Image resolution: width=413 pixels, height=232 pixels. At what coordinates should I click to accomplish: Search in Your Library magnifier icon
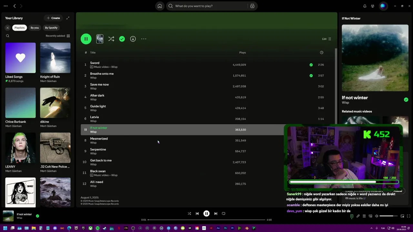point(8,36)
